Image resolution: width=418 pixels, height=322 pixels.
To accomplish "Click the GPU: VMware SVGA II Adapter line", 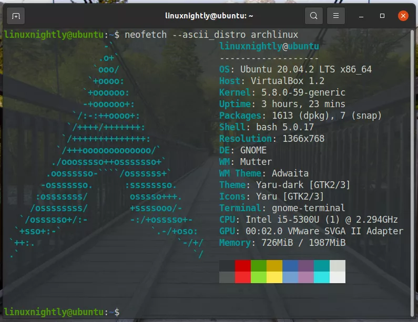I will (x=311, y=231).
